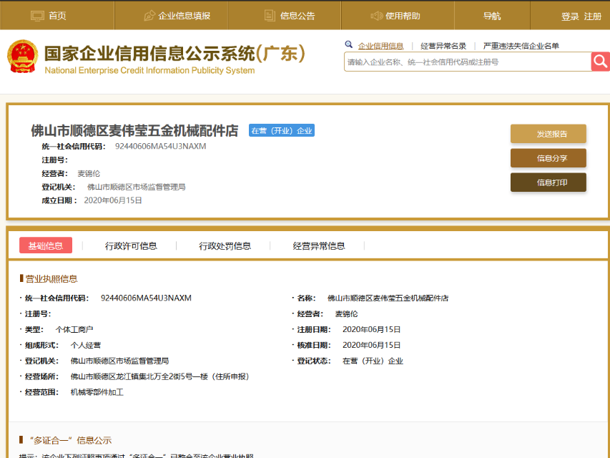The height and width of the screenshot is (458, 610).
Task: Click the license section credit code value
Action: coord(146,298)
